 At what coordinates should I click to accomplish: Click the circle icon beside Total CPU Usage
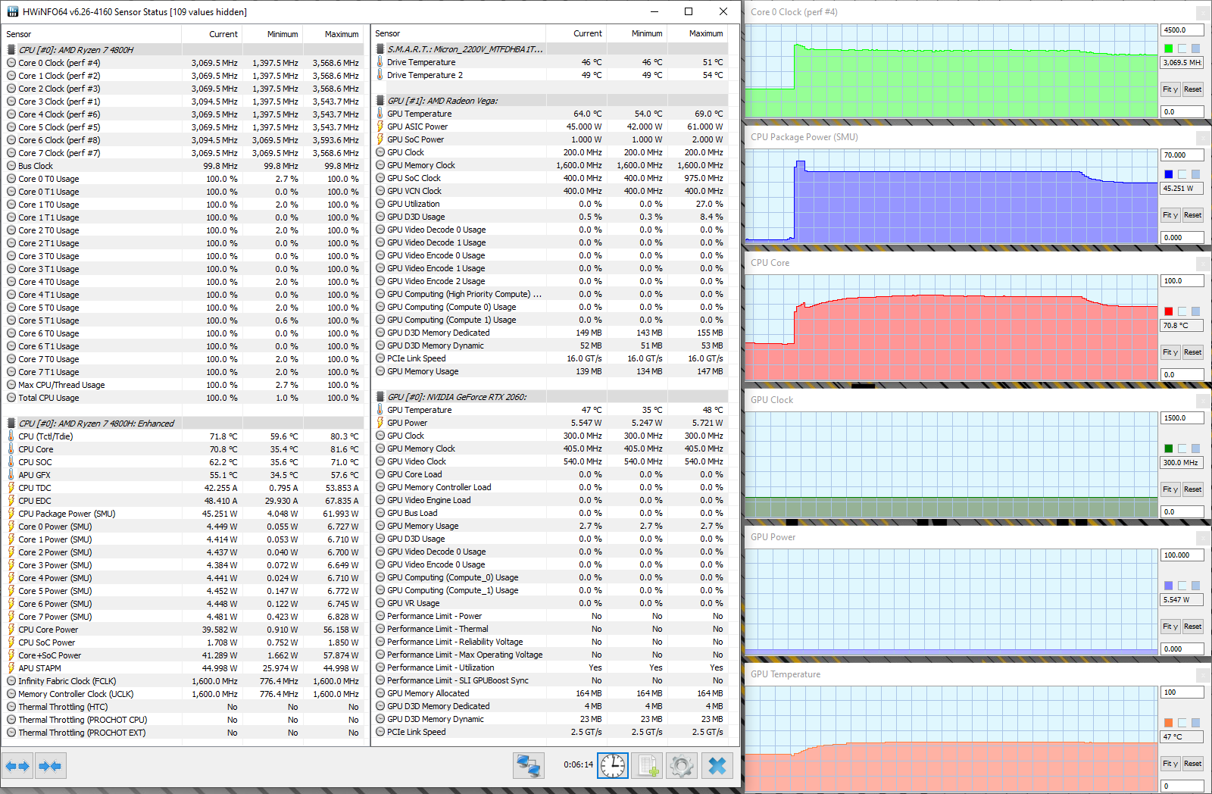click(11, 398)
